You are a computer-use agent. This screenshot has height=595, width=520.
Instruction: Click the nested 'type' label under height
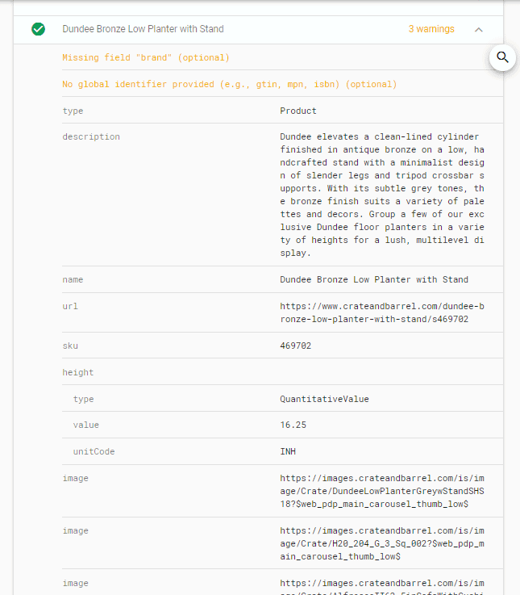click(83, 399)
